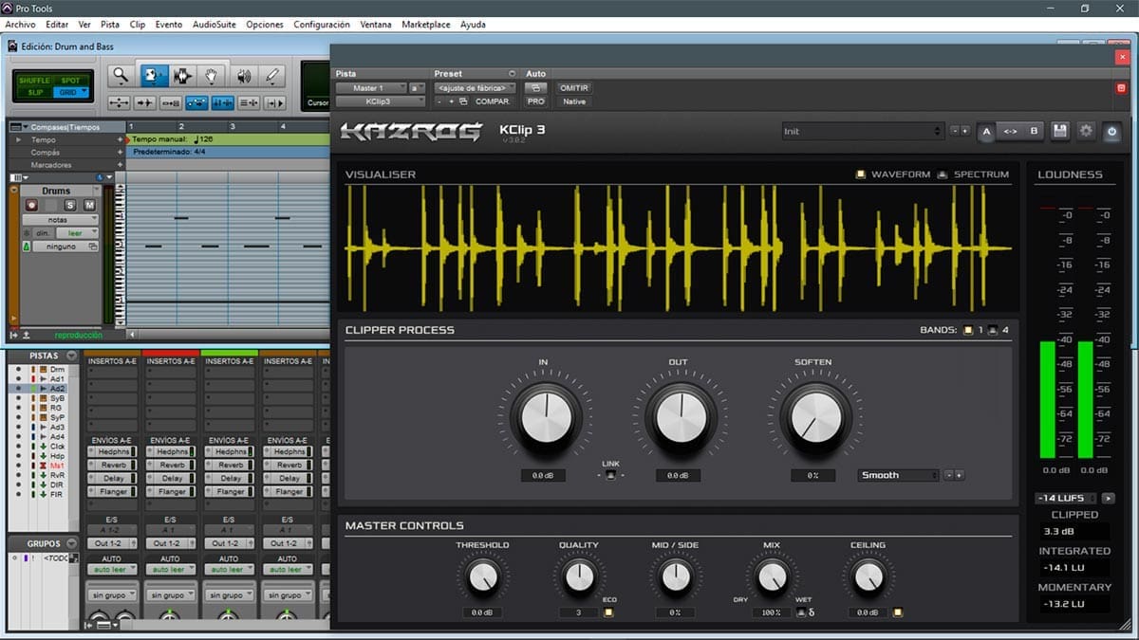Viewport: 1139px width, 640px height.
Task: Click the Native button
Action: pyautogui.click(x=574, y=101)
